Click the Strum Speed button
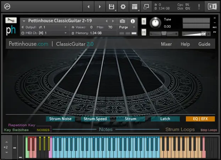221x160 pixels. pos(95,119)
